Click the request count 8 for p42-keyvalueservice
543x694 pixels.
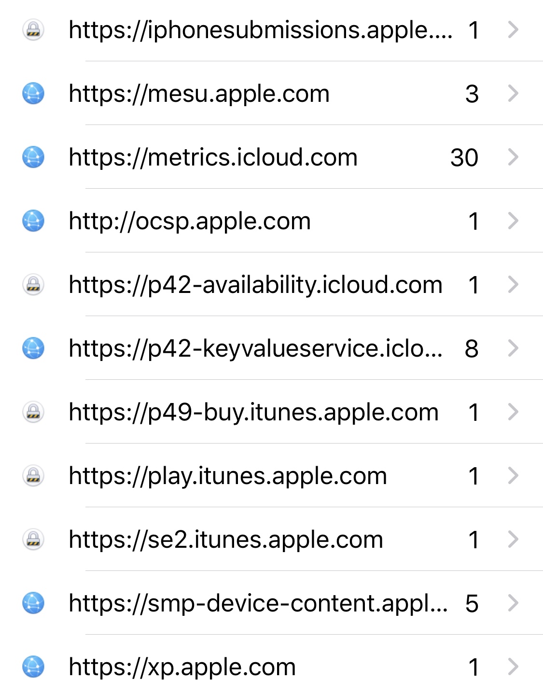coord(472,348)
